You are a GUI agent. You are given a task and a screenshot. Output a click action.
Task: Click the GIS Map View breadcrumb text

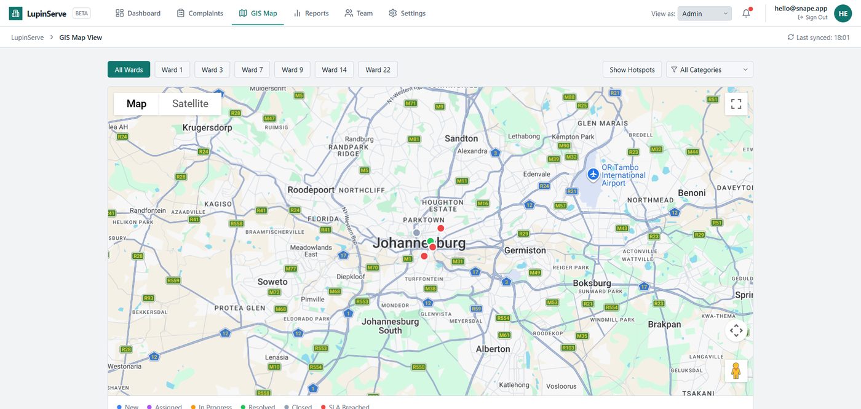81,38
